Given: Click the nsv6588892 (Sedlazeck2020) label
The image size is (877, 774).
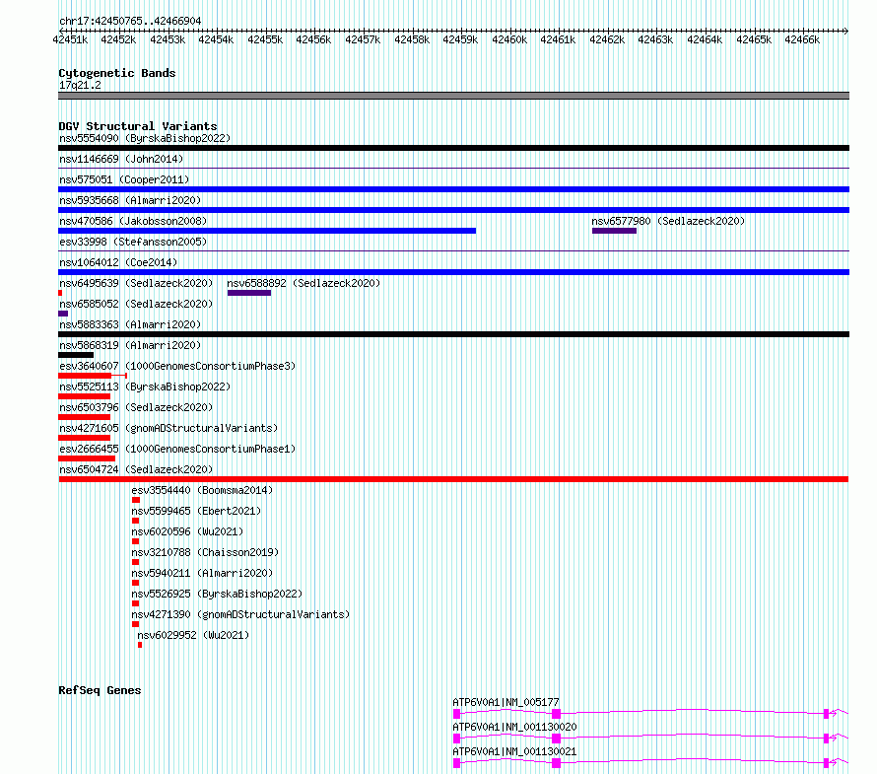Looking at the screenshot, I should pyautogui.click(x=304, y=283).
